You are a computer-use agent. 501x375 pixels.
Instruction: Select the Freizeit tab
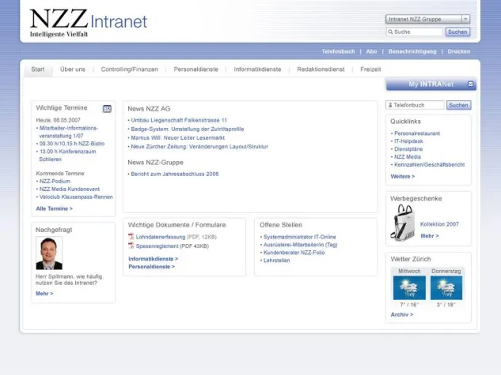(370, 69)
